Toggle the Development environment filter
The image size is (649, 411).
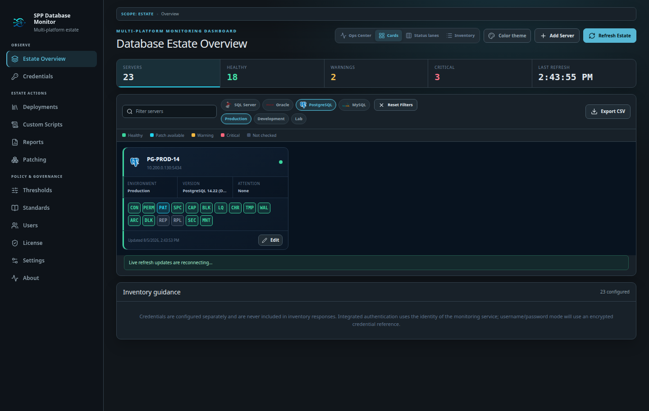pyautogui.click(x=271, y=119)
